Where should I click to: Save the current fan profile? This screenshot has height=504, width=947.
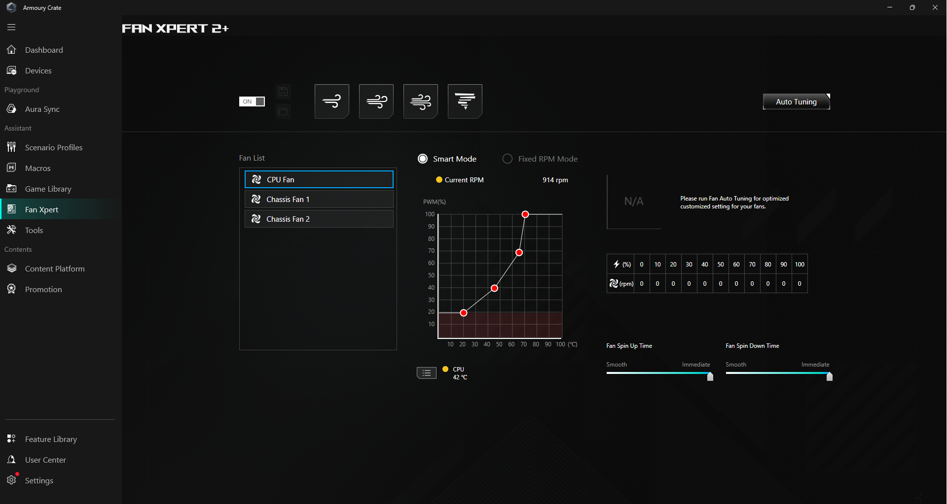point(283,91)
